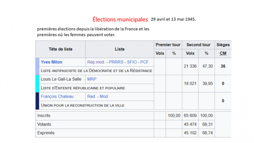This screenshot has height=143, width=254.
Task: Click the red Élections municipales title
Action: (x=120, y=19)
